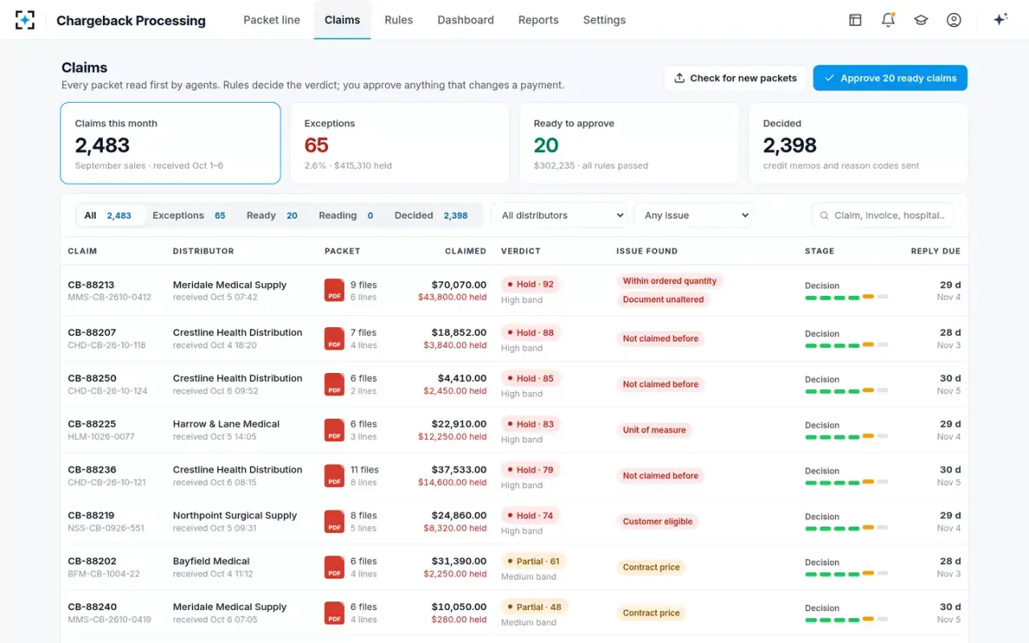
Task: Open the layout panel icon in header
Action: pyautogui.click(x=855, y=20)
